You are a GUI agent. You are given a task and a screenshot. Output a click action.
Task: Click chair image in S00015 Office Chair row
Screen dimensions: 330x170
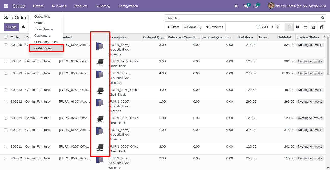(100, 63)
